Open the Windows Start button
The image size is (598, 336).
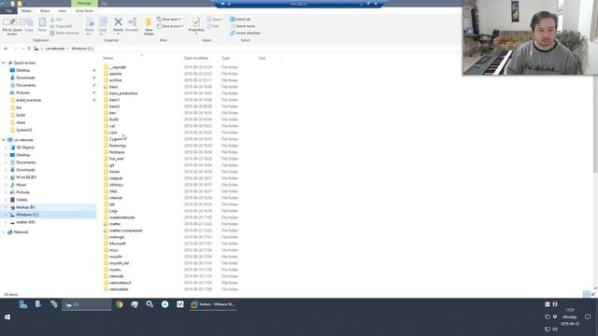7,317
